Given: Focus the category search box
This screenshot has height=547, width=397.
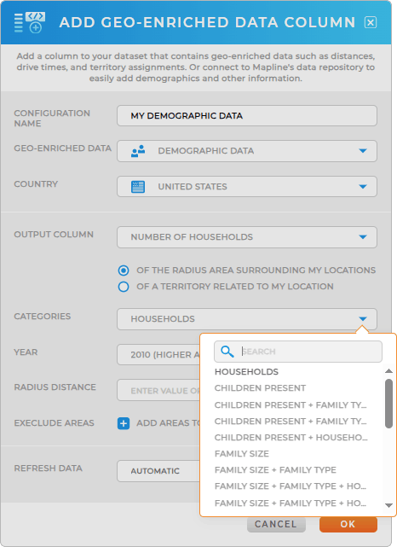Looking at the screenshot, I should (298, 352).
